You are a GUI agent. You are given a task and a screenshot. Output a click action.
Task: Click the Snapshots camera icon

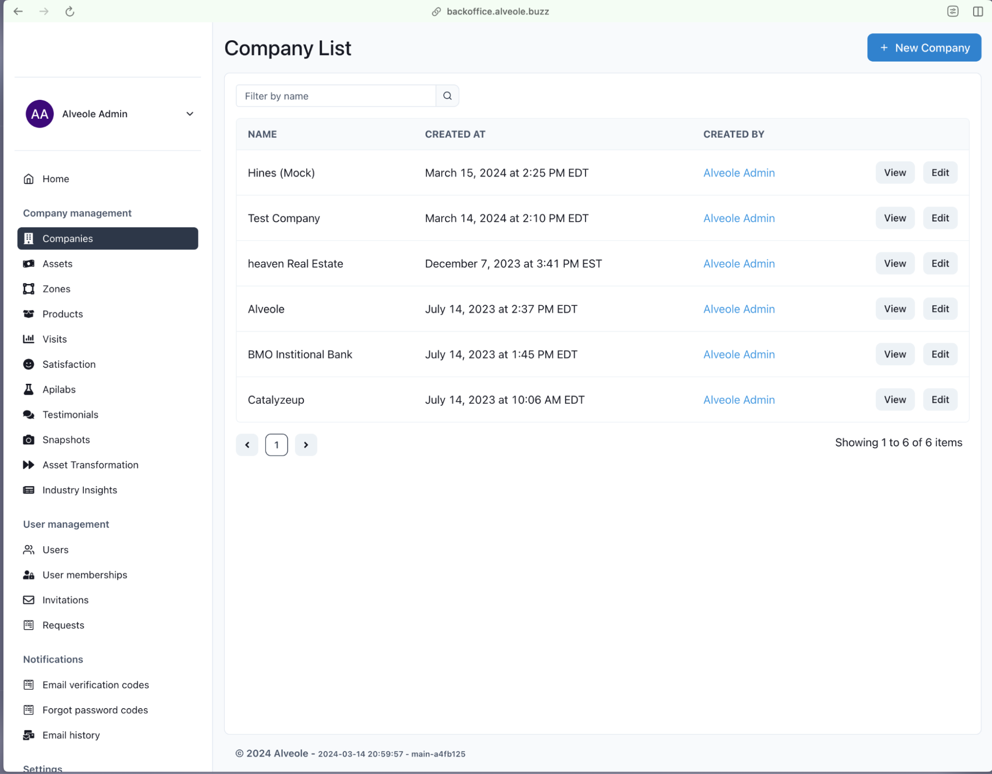point(29,440)
